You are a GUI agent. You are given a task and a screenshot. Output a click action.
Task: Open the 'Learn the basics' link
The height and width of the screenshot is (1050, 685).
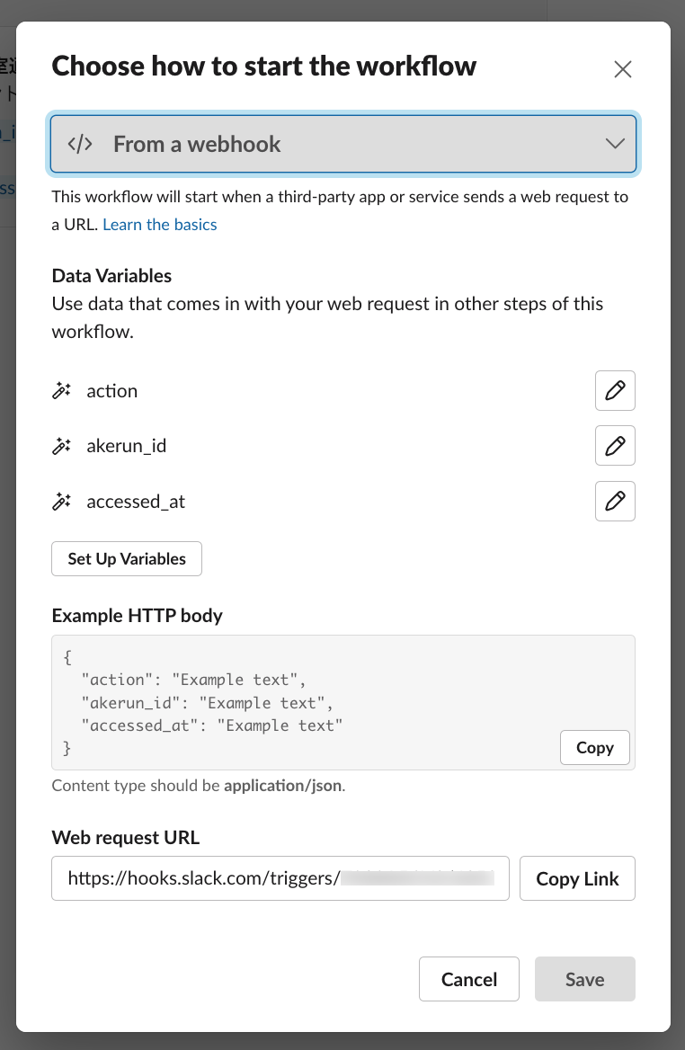pos(160,225)
